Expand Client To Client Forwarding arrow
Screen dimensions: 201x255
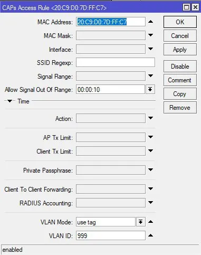(150, 189)
